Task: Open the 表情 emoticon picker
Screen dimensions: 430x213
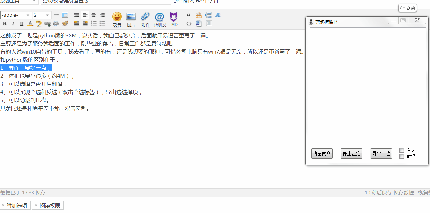Action: 117,19
